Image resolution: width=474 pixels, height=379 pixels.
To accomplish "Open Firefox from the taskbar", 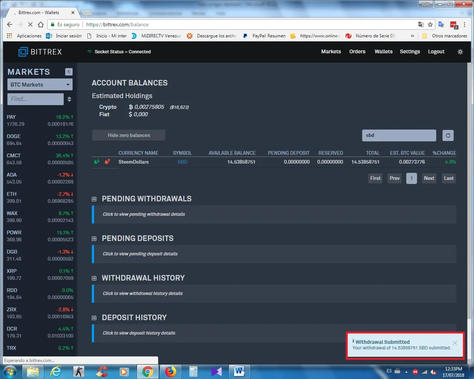I will coord(170,372).
